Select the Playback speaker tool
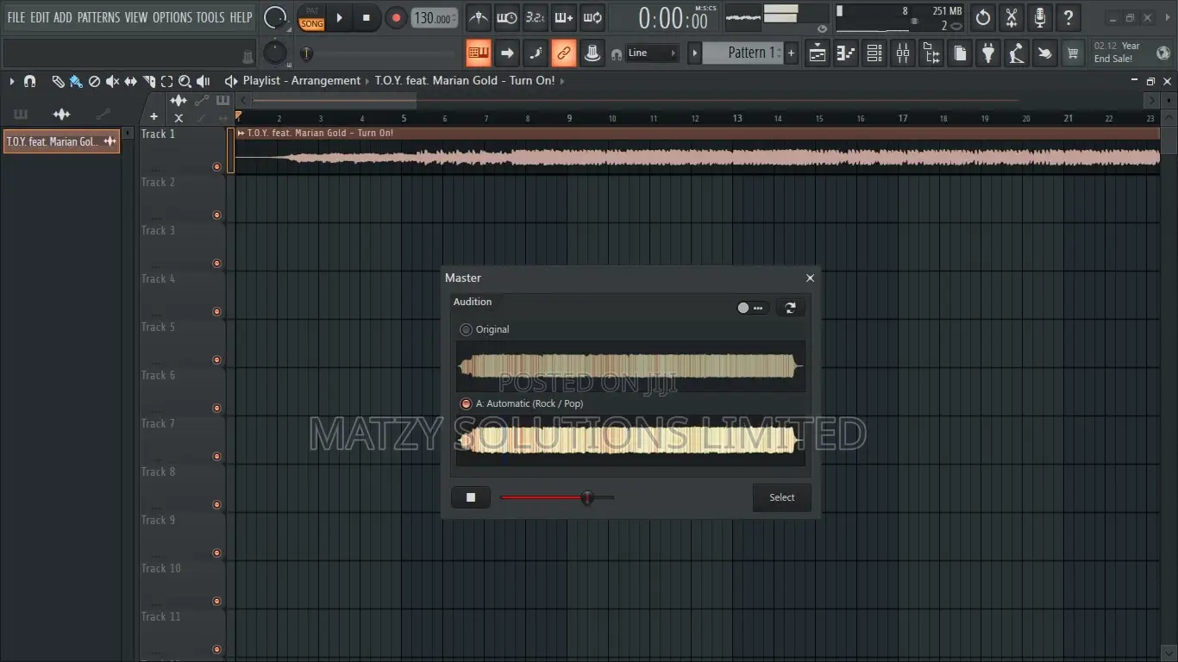Viewport: 1178px width, 662px height. pyautogui.click(x=204, y=81)
